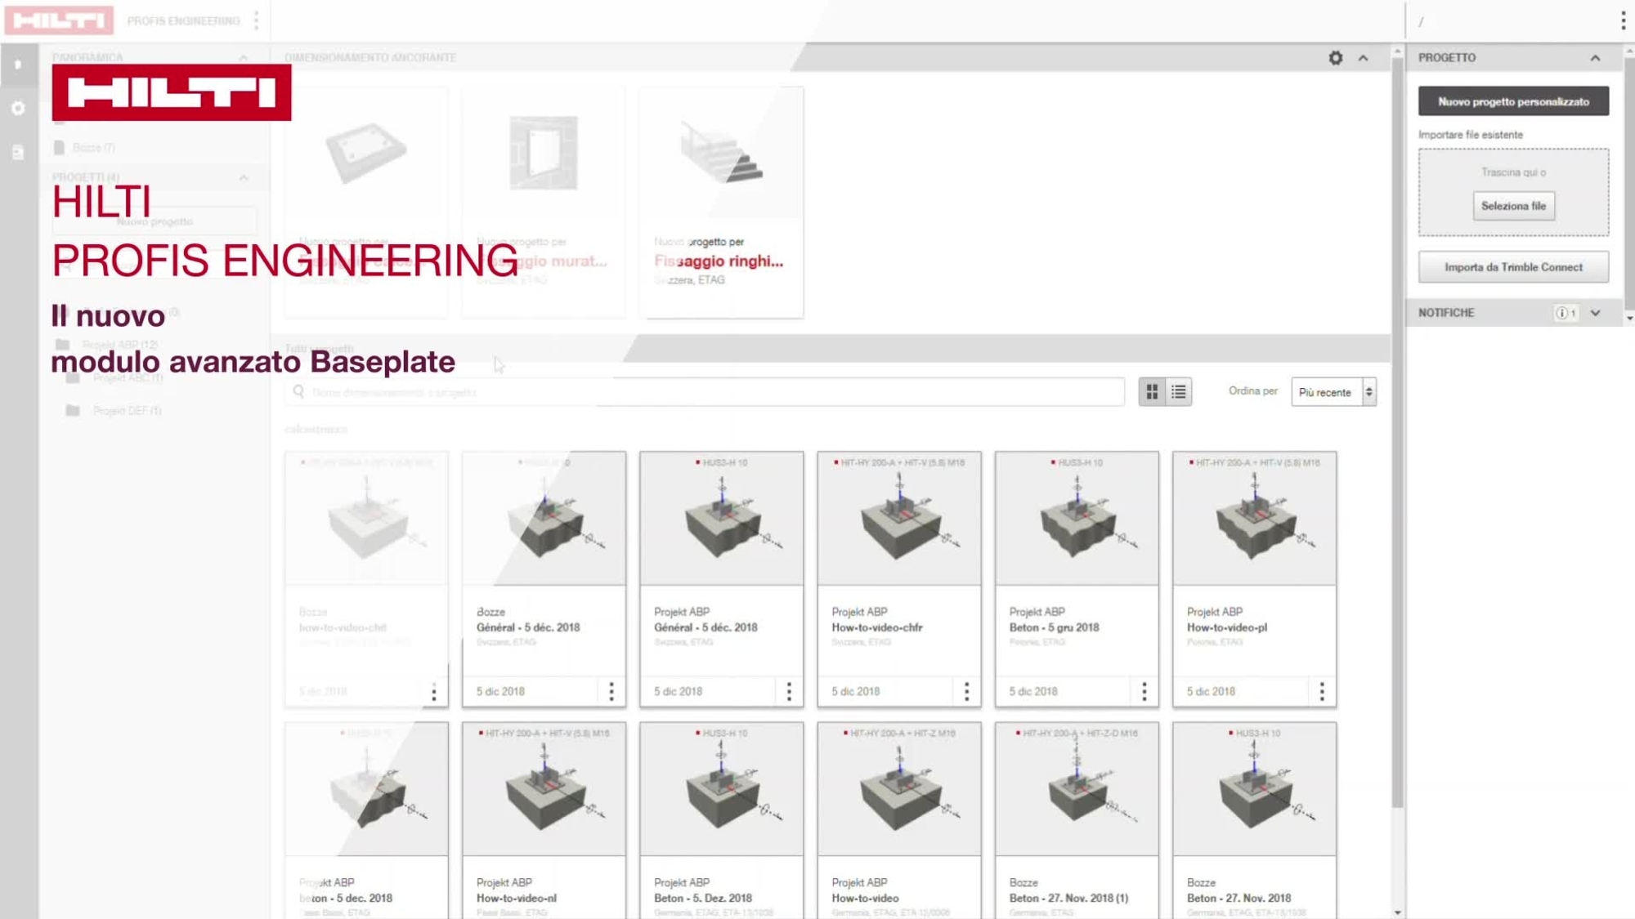Image resolution: width=1635 pixels, height=919 pixels.
Task: Collapse the Panoramica section in left panel
Action: pyautogui.click(x=244, y=58)
